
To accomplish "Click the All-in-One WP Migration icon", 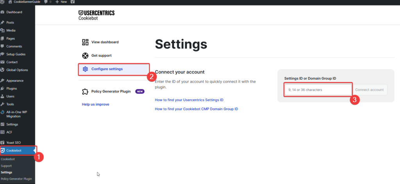I will [3, 112].
